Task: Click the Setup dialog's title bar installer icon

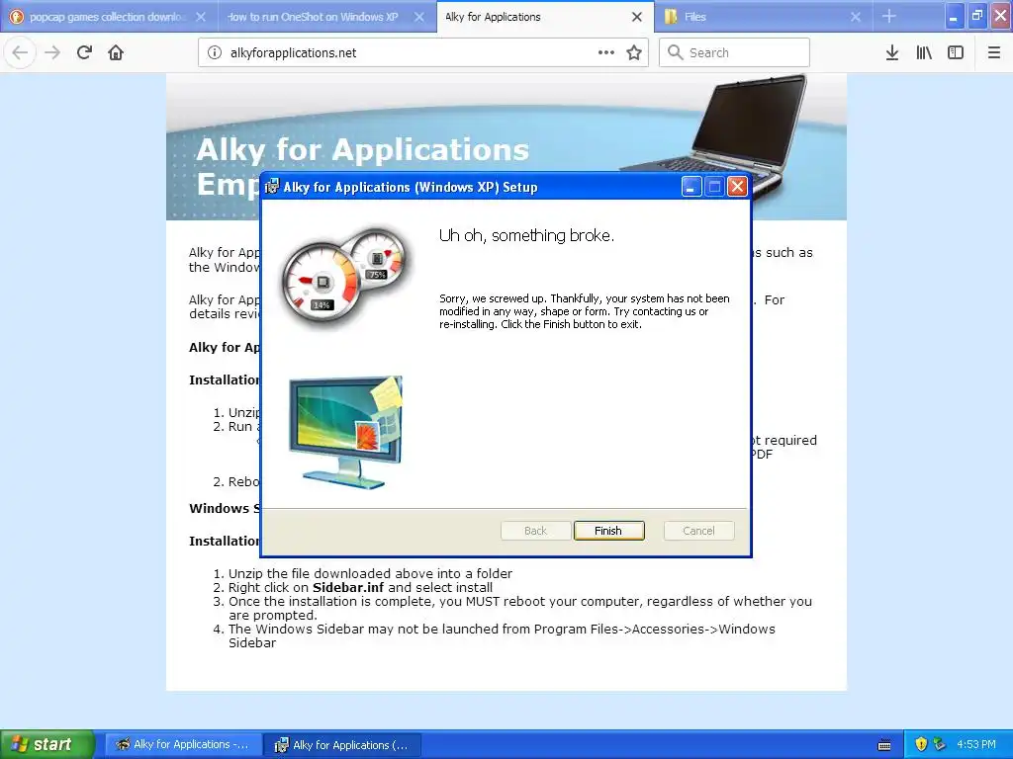Action: click(272, 187)
